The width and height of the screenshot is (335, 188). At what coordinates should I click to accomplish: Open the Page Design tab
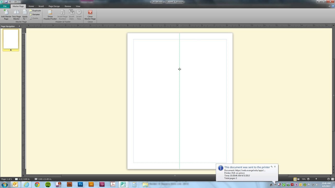click(x=54, y=6)
